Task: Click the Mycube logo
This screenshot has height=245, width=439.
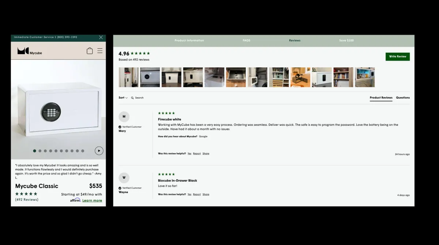Action: (30, 51)
